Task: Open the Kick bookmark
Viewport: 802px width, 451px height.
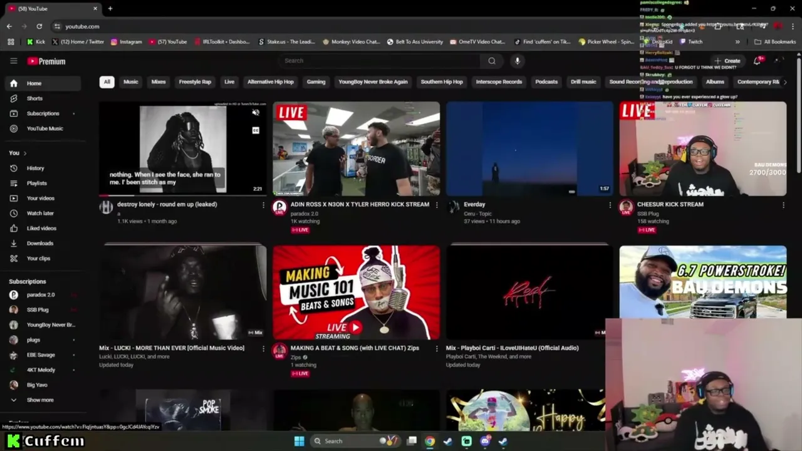Action: click(36, 42)
